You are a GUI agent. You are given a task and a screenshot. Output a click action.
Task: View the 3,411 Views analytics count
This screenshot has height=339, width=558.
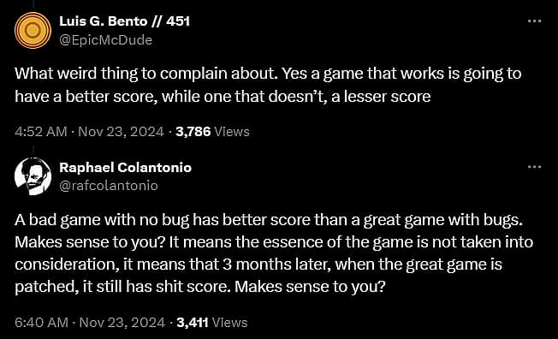[x=211, y=323]
